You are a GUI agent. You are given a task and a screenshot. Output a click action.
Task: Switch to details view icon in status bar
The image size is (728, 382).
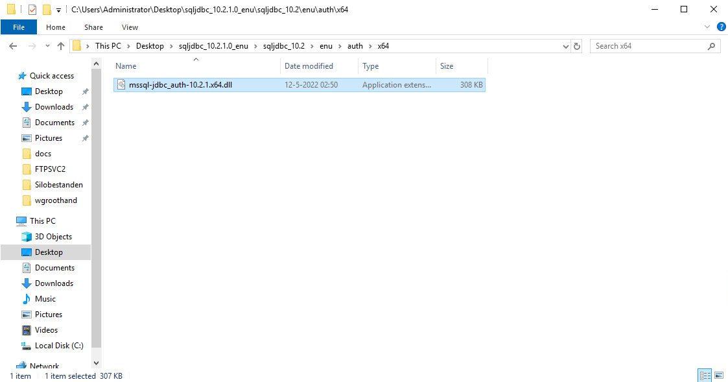click(x=705, y=376)
